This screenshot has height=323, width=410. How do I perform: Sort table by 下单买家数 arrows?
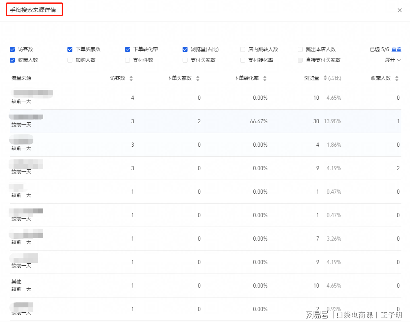(198, 78)
